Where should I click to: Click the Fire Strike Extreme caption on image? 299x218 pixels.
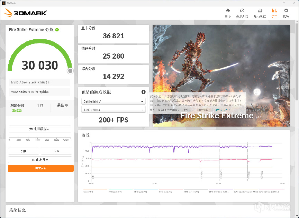(217, 116)
